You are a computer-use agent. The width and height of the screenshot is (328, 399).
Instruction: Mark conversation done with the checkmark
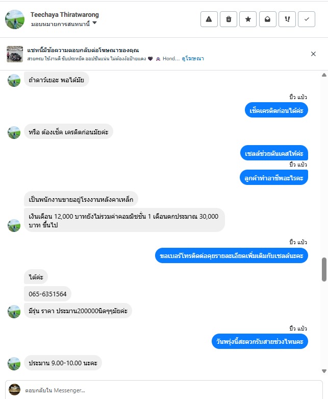point(307,19)
